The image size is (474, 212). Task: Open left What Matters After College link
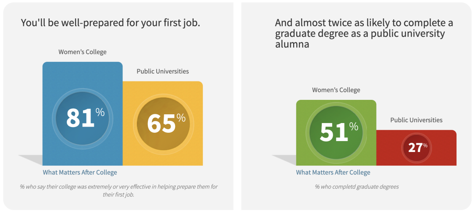click(80, 173)
